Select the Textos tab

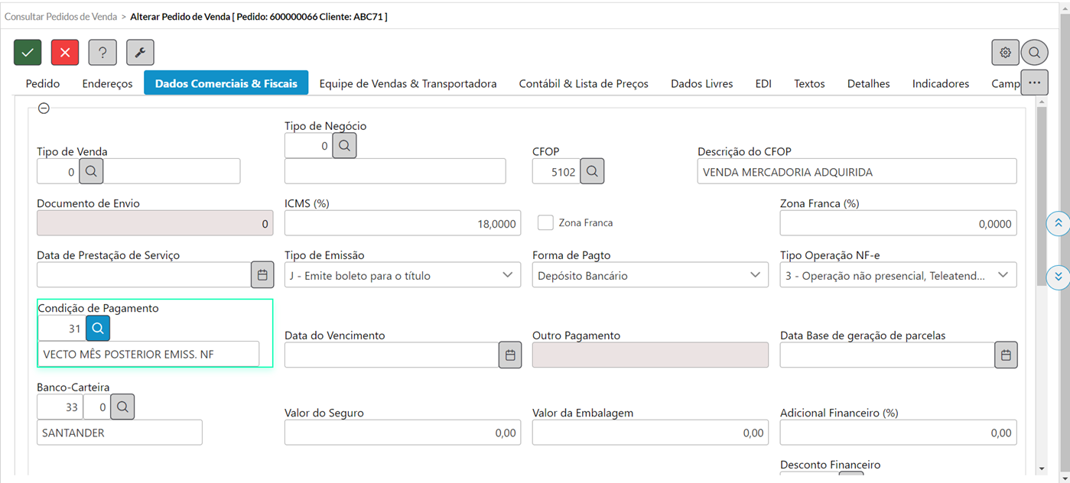coord(809,83)
